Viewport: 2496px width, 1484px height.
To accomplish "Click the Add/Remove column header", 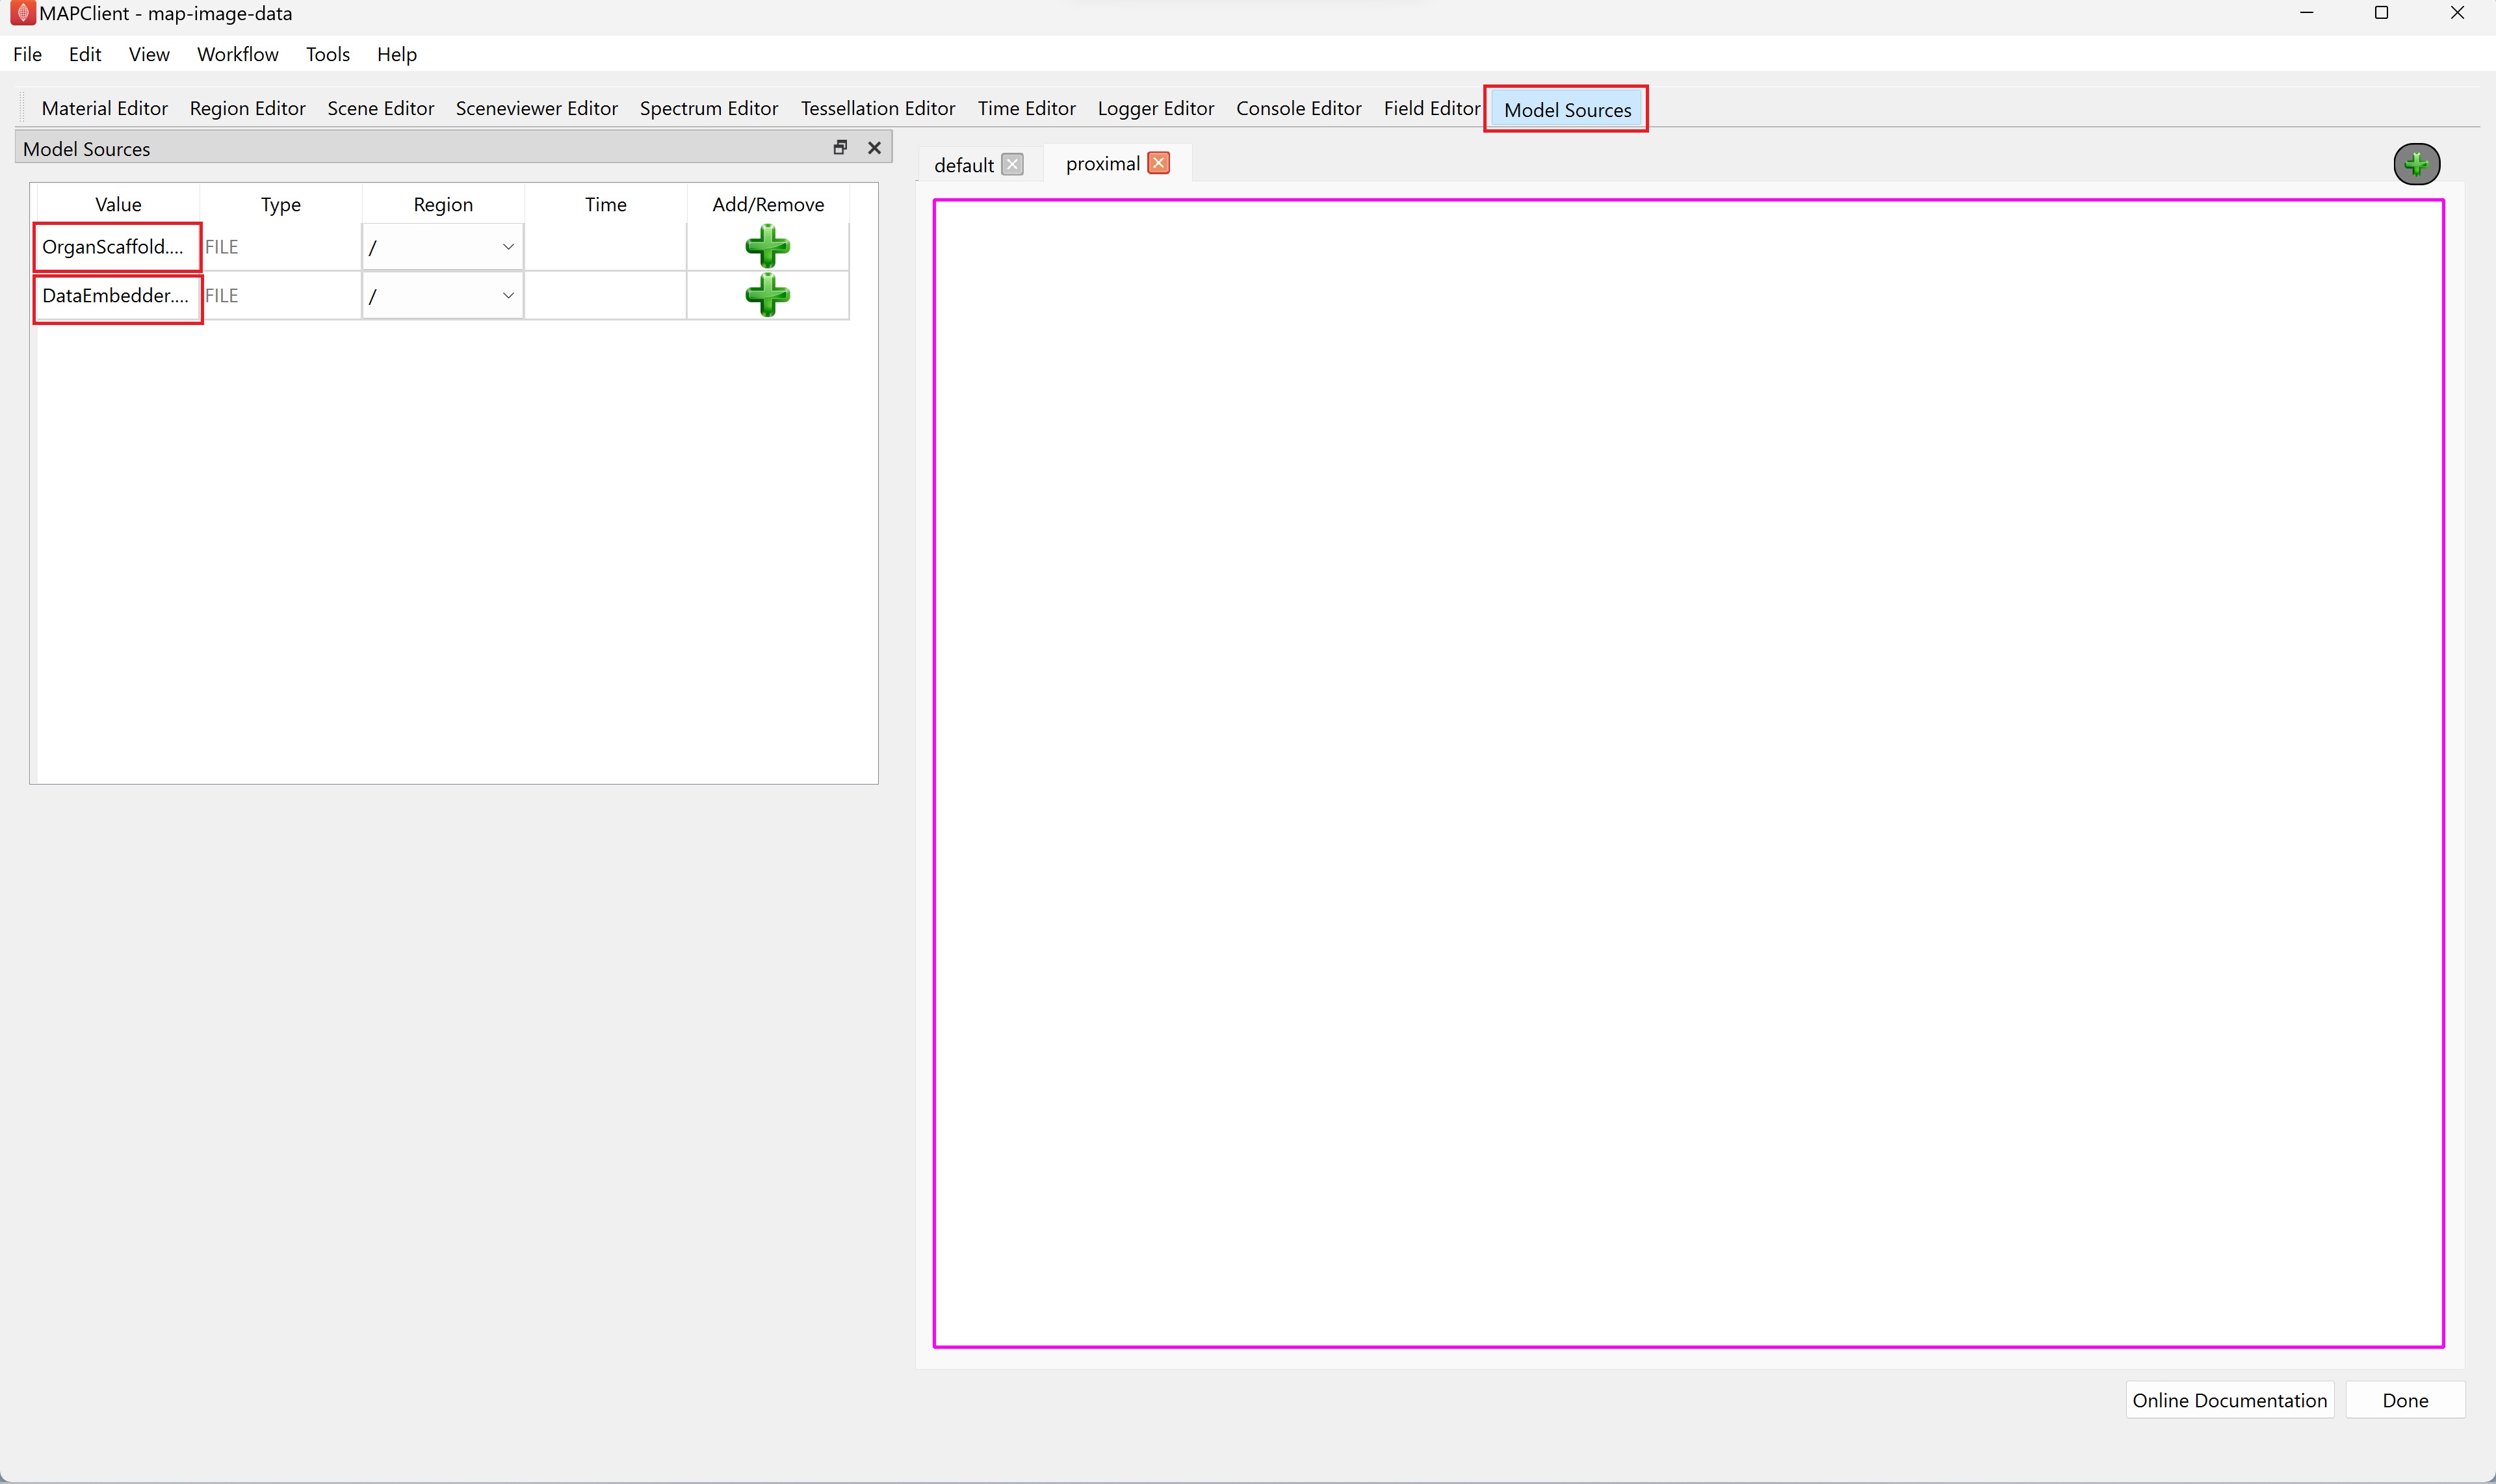I will (768, 204).
